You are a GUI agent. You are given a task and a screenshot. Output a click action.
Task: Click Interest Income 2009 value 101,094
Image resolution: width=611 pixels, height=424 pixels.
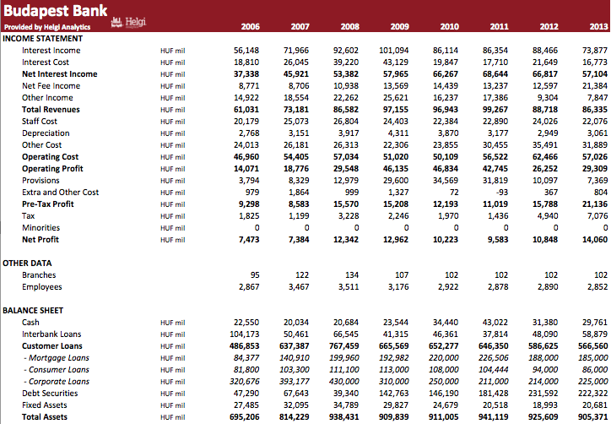(x=393, y=51)
